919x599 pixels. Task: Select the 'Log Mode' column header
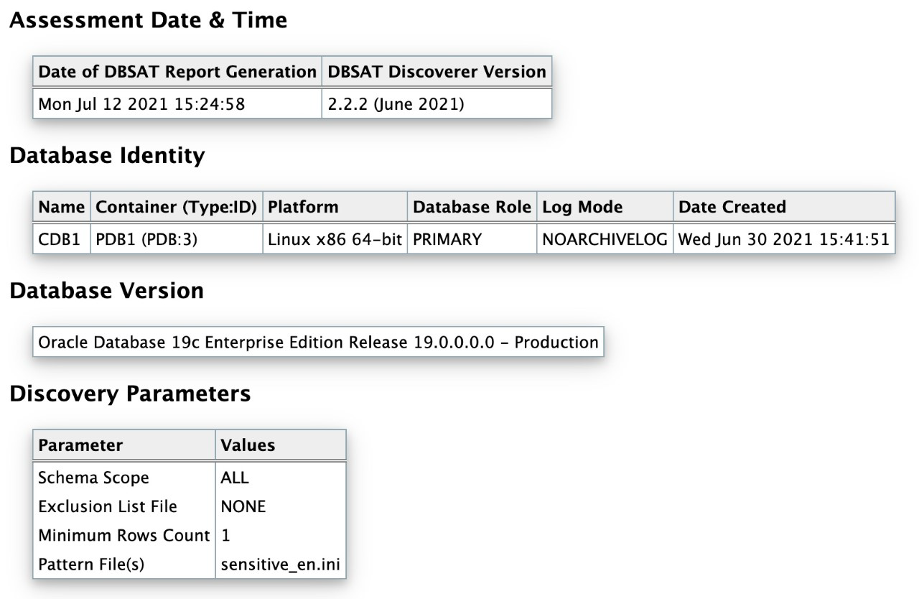[605, 207]
